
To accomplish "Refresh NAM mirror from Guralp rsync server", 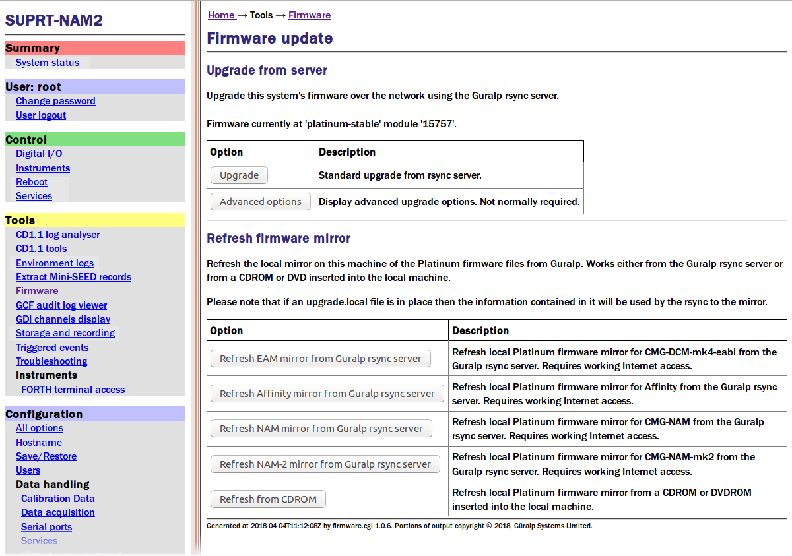I will 321,429.
